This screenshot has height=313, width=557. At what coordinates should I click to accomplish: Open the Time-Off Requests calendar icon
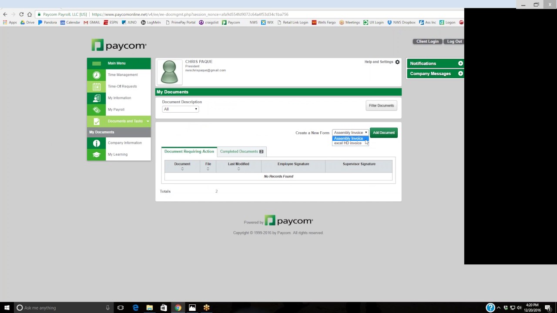(x=96, y=86)
